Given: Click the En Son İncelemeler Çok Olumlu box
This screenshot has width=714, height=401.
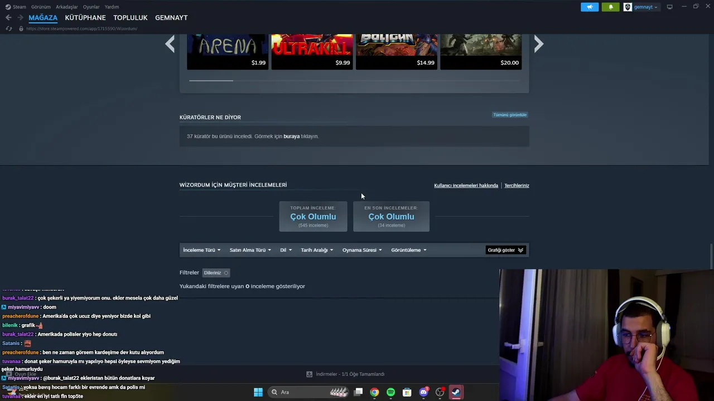Looking at the screenshot, I should [x=391, y=216].
